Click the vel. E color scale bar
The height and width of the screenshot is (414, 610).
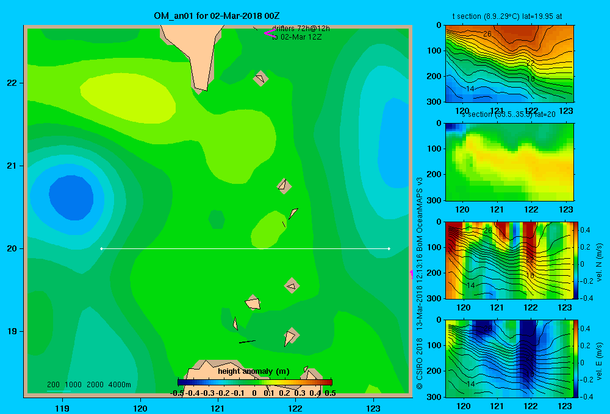pos(576,359)
